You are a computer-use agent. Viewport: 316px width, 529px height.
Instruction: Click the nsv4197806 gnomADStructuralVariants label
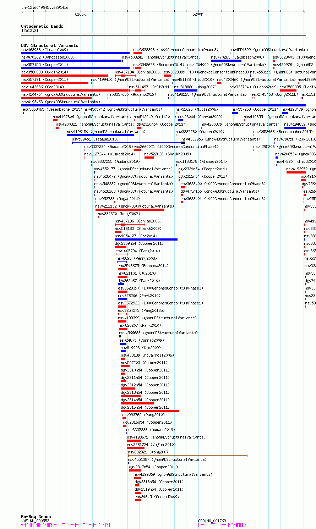pos(92,117)
